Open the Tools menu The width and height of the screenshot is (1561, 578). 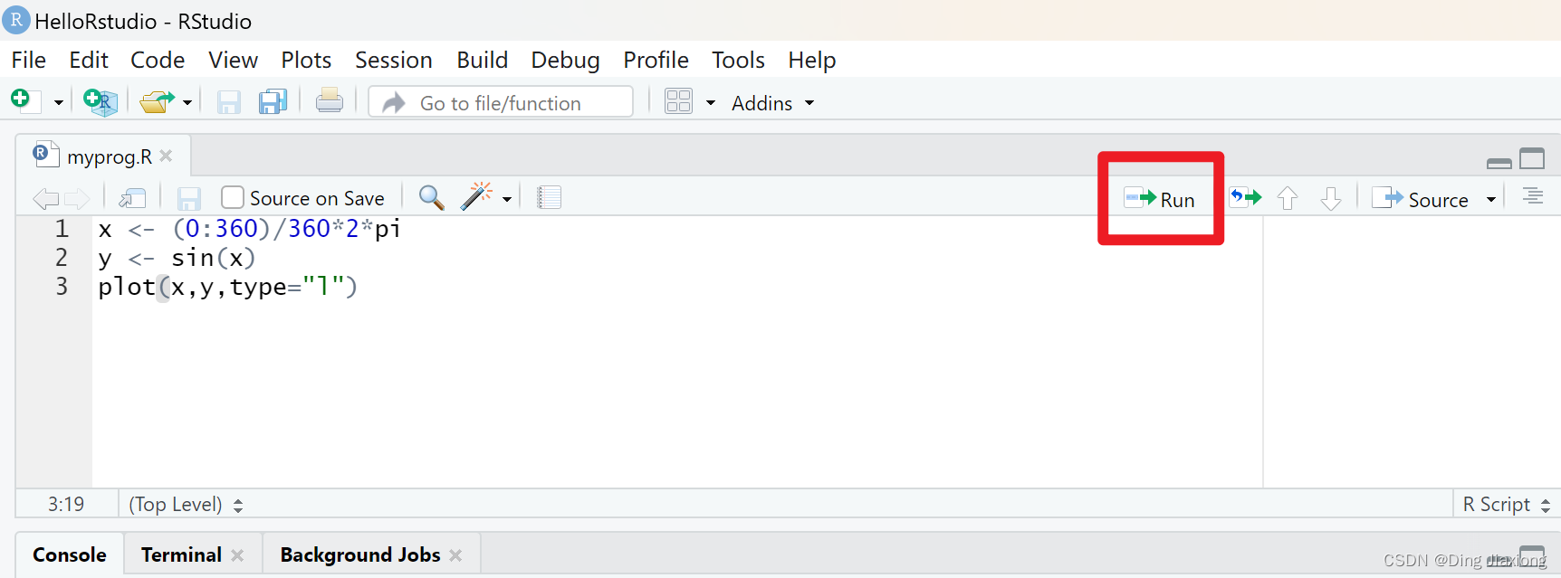tap(738, 60)
